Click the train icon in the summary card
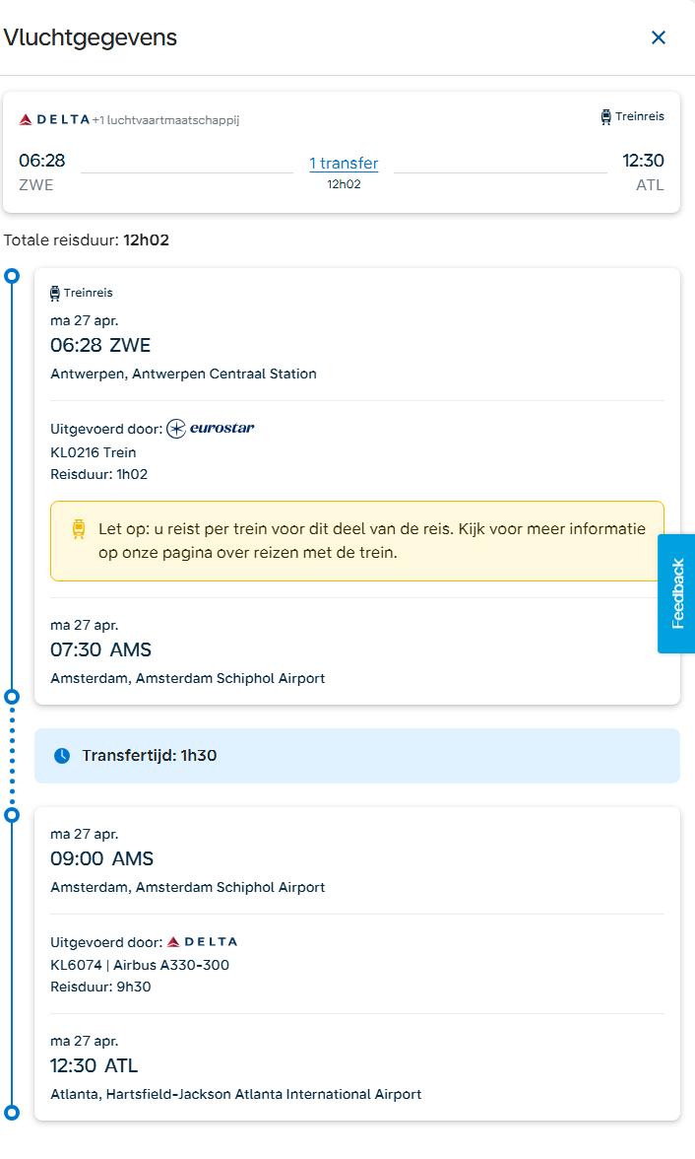The image size is (695, 1159). pyautogui.click(x=605, y=116)
